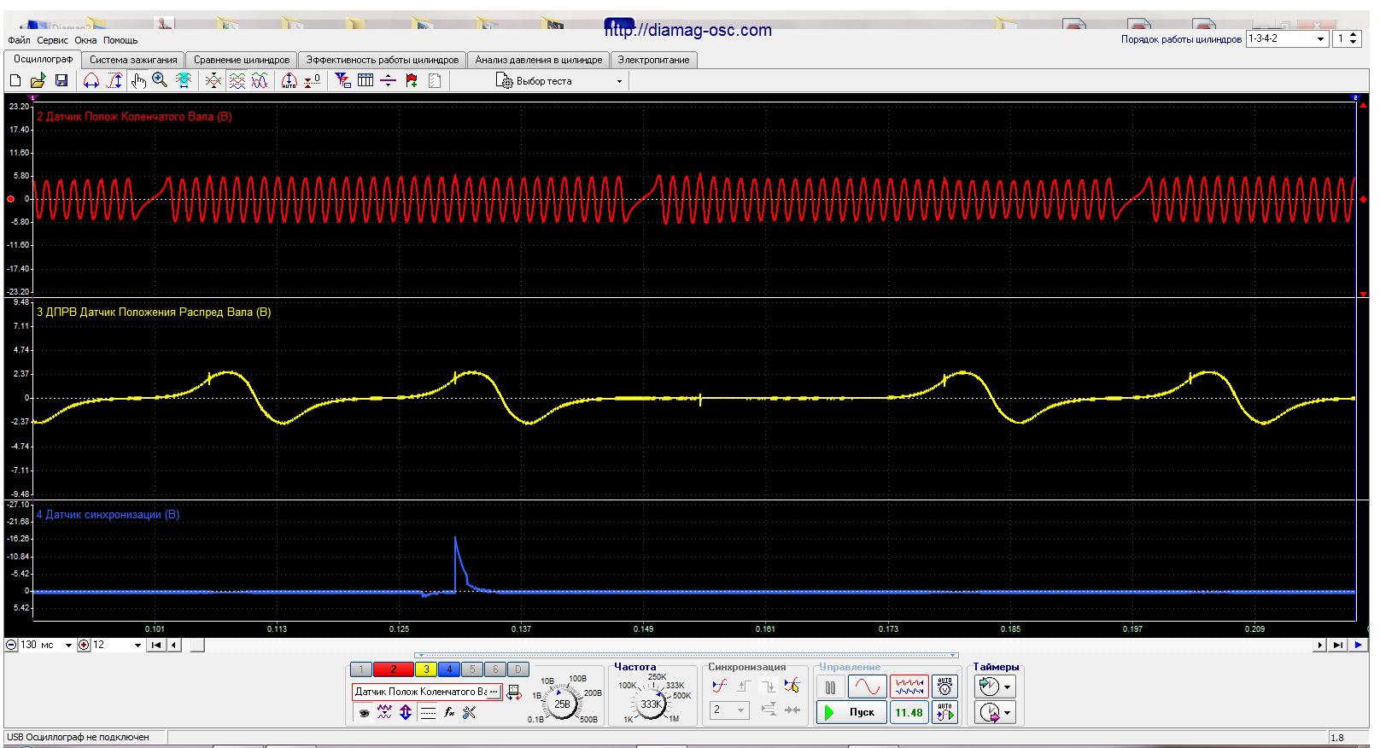Image resolution: width=1380 pixels, height=748 pixels.
Task: Open the fx math function icon
Action: pyautogui.click(x=449, y=712)
